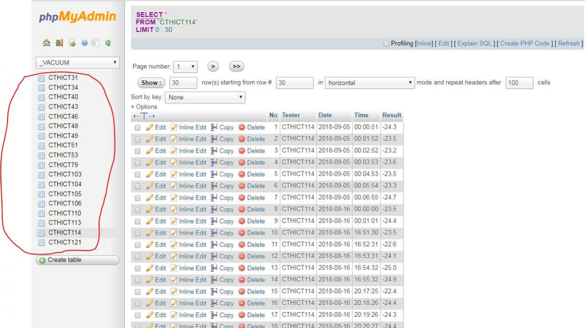Open the CTHICT114 table in sidebar
This screenshot has height=328, width=585.
click(65, 232)
